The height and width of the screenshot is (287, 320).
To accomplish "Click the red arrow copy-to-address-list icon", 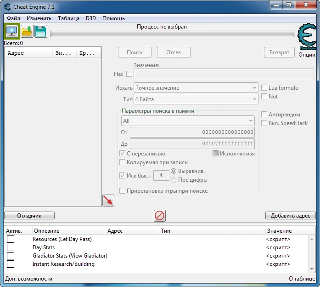I will [x=108, y=201].
